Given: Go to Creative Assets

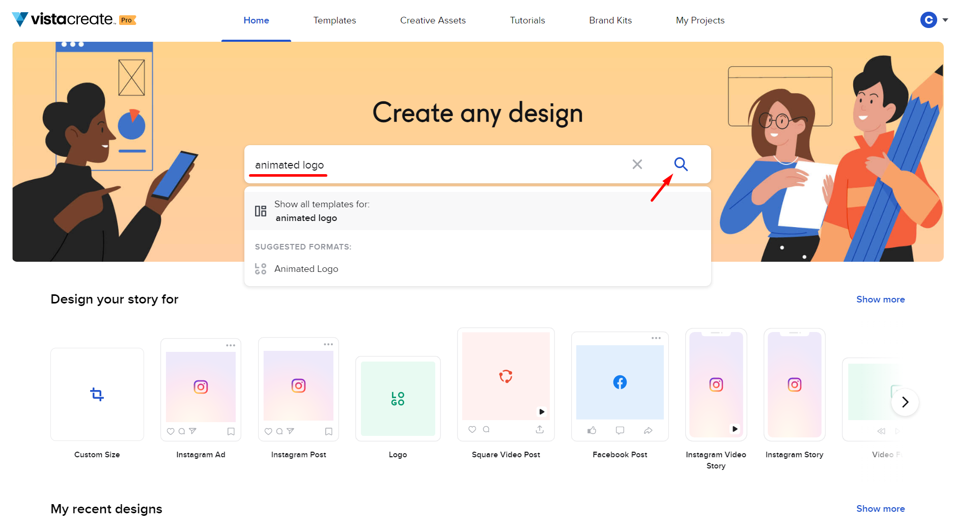Looking at the screenshot, I should click(x=433, y=20).
